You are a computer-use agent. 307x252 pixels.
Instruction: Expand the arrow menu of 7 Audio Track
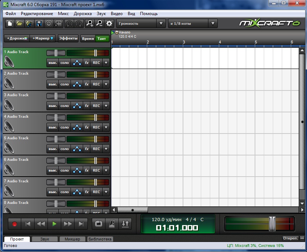point(106,192)
